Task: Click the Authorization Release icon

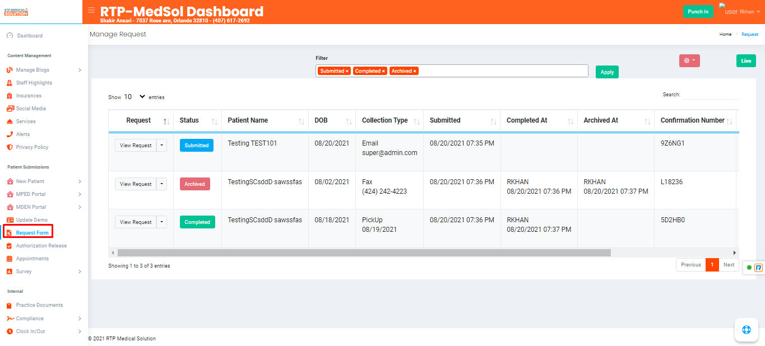Action: (x=10, y=246)
